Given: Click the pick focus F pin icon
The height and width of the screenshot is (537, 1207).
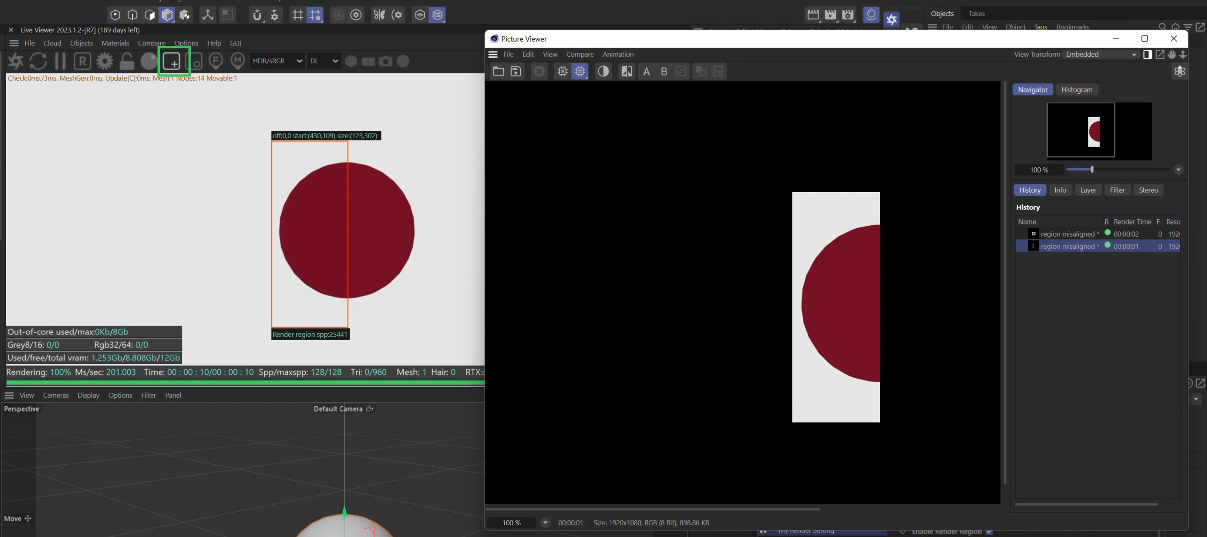Looking at the screenshot, I should [216, 61].
